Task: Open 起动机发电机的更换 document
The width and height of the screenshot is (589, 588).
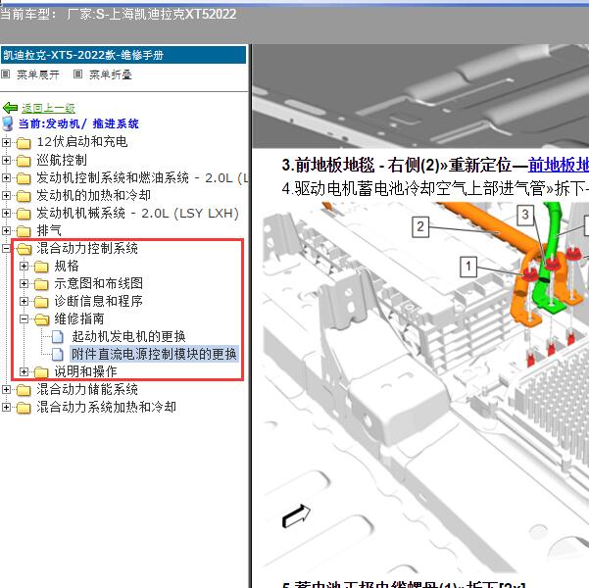Action: click(x=128, y=336)
